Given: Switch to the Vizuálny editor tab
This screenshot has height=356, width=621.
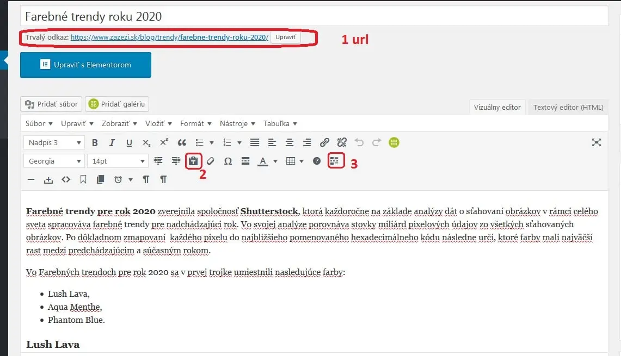Looking at the screenshot, I should tap(497, 107).
